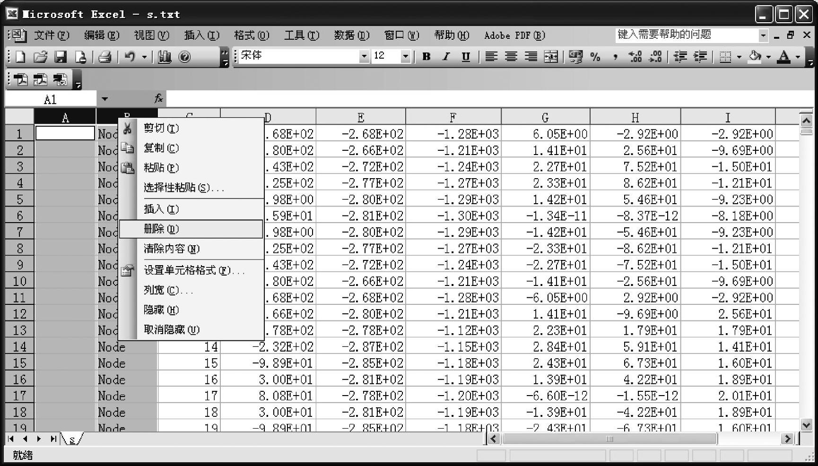Click the Borders icon
Image resolution: width=818 pixels, height=466 pixels.
tap(725, 57)
